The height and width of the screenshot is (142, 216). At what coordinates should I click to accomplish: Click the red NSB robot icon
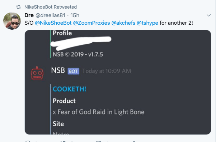click(37, 73)
